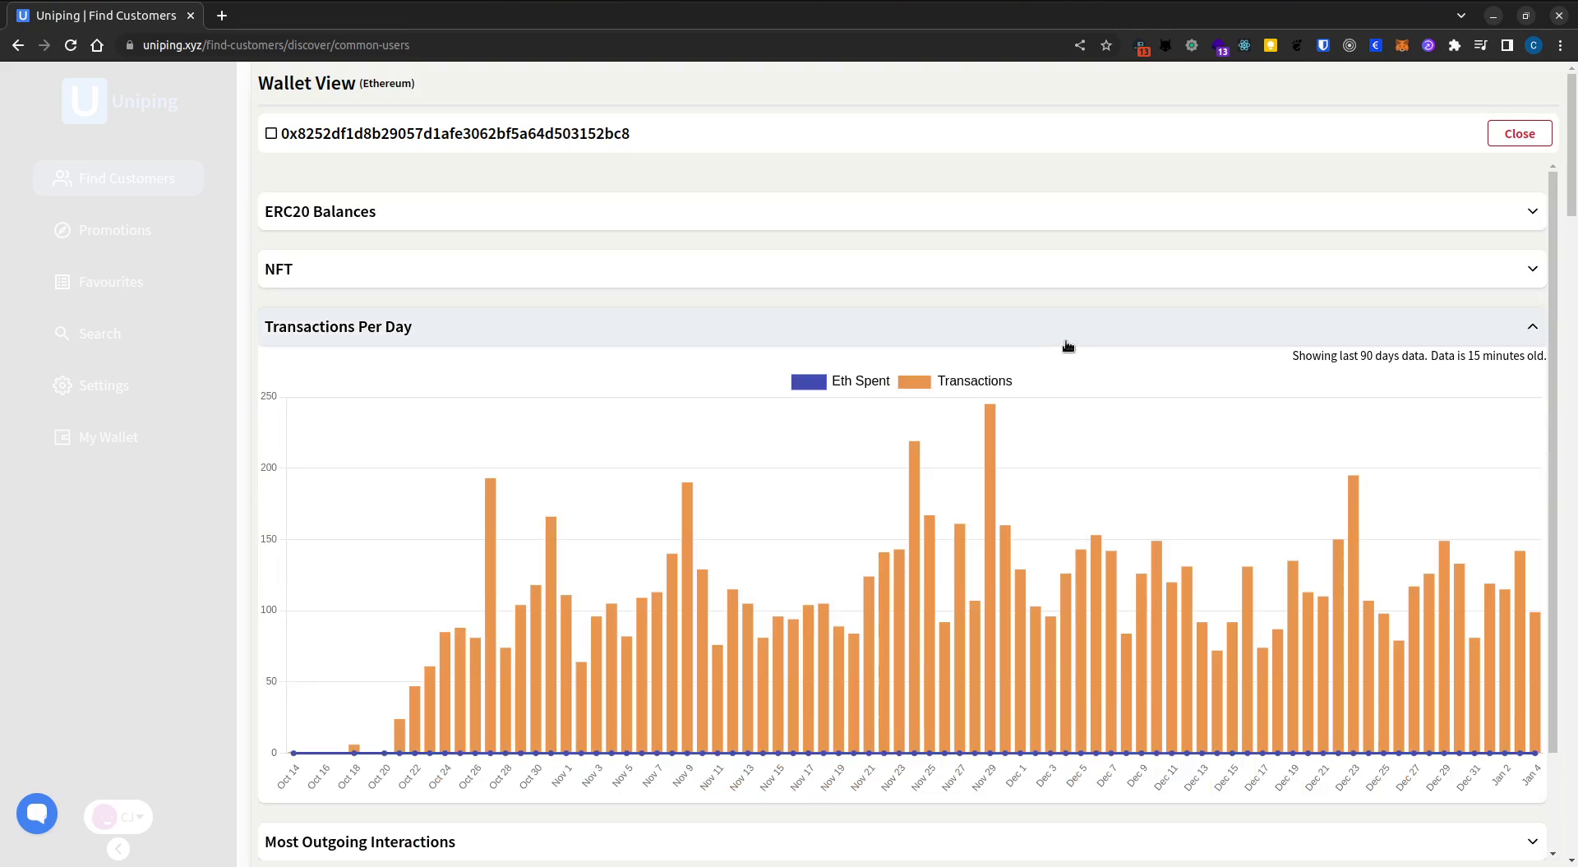1578x867 pixels.
Task: Open Settings in the sidebar
Action: (x=91, y=385)
